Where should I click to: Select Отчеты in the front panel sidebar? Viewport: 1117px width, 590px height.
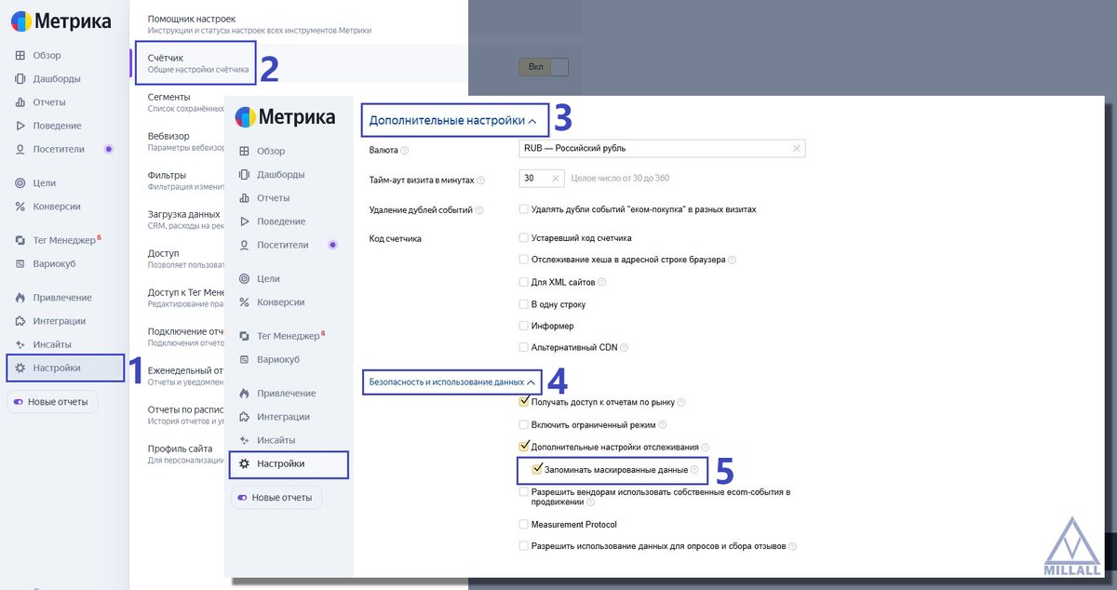point(274,198)
